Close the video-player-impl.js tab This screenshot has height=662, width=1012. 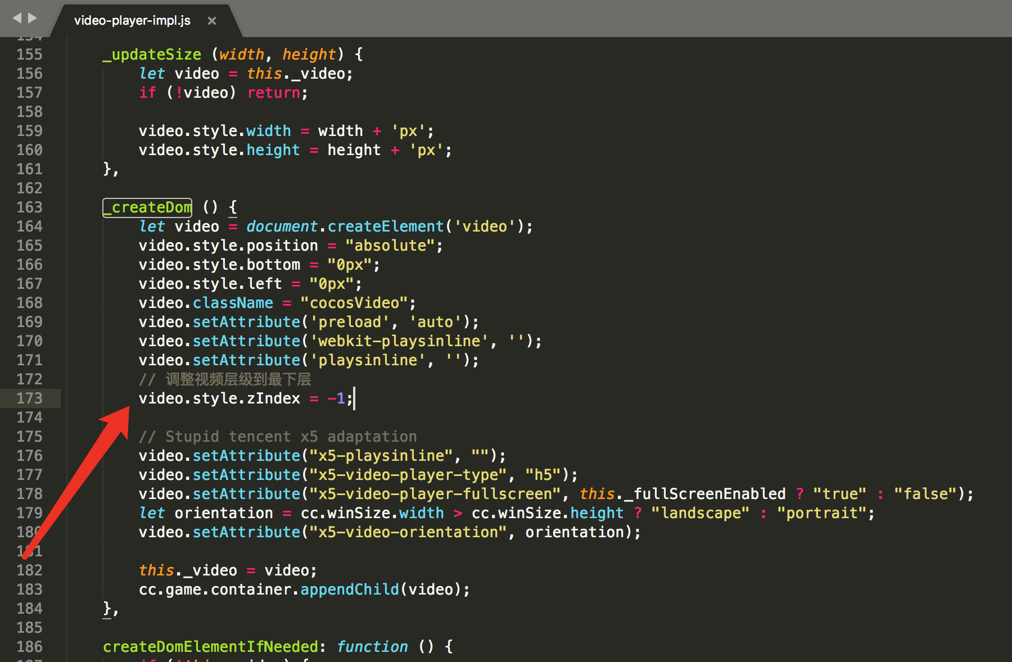[211, 20]
